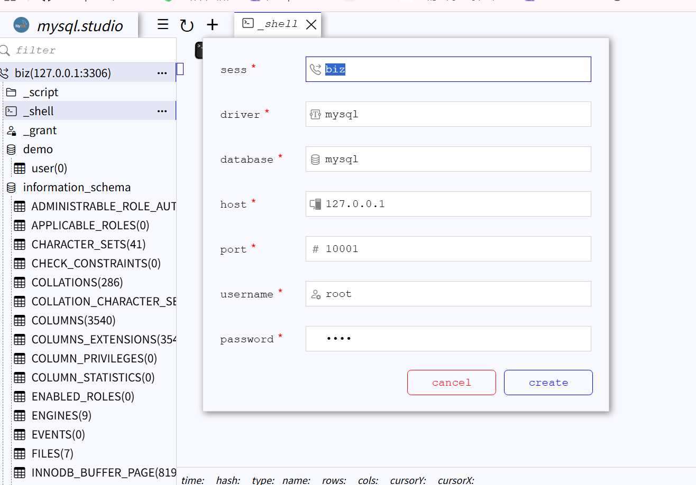
Task: Click the CHARACTER_SETS(41) table icon
Action: coord(20,245)
